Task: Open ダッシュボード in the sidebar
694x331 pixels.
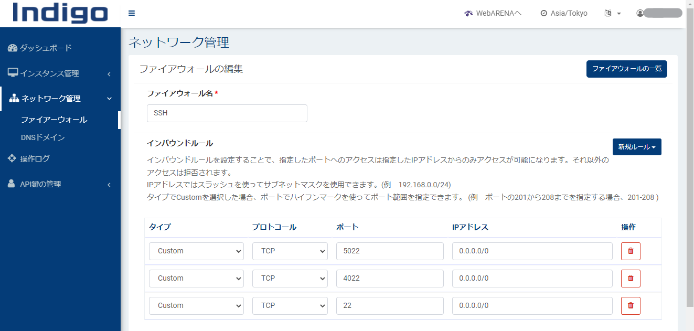Action: coord(46,48)
